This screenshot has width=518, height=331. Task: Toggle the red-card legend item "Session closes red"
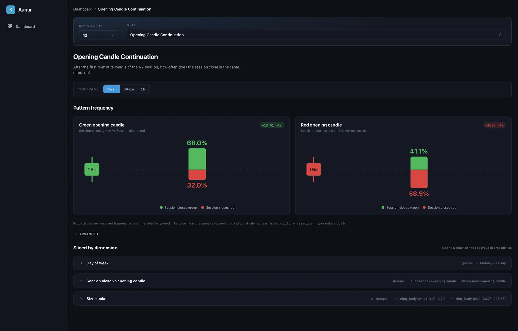(440, 208)
